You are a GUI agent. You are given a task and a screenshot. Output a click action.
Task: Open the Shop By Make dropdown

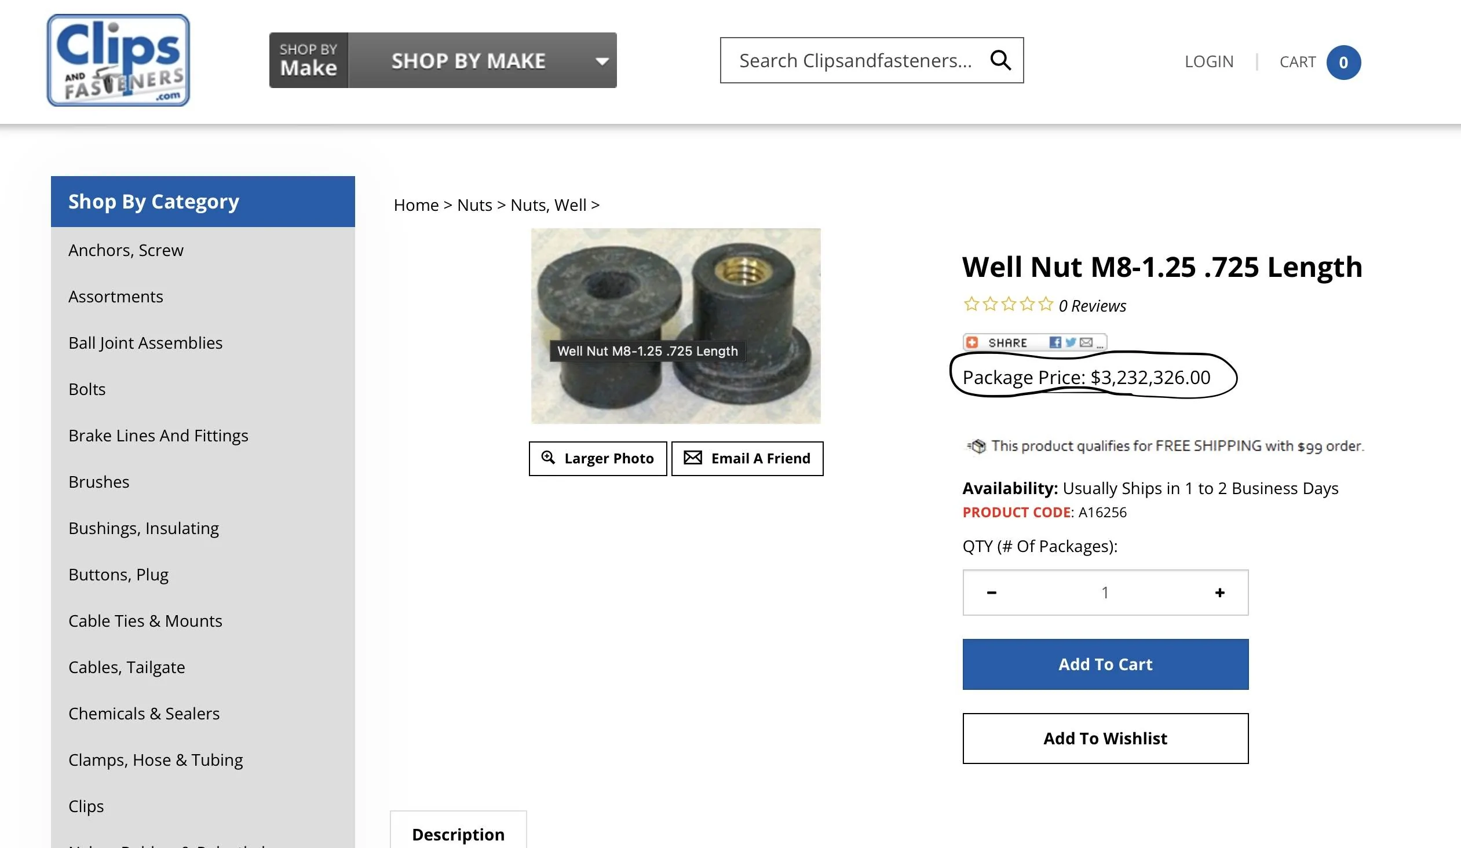pyautogui.click(x=443, y=60)
